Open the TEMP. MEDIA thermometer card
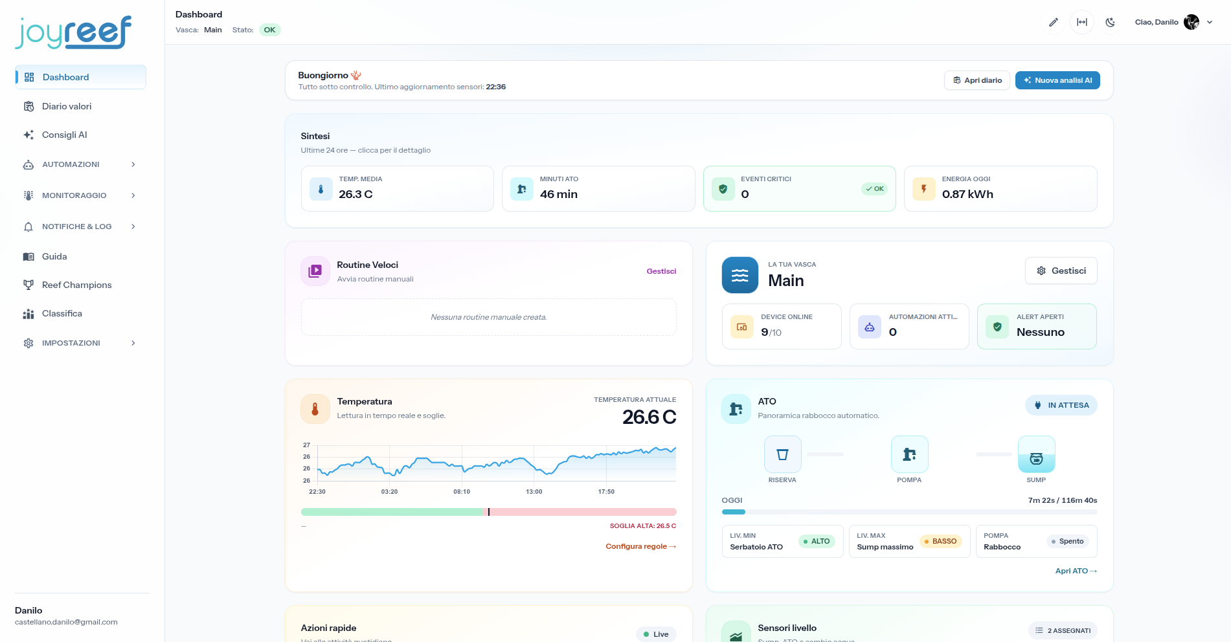This screenshot has height=642, width=1231. [398, 188]
